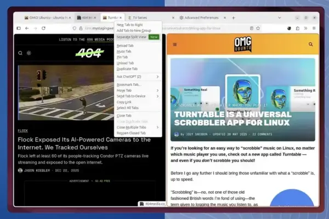Viewport: 329px width, 219px height.
Task: Click the 404media.co split view footer badge
Action: pyautogui.click(x=152, y=204)
